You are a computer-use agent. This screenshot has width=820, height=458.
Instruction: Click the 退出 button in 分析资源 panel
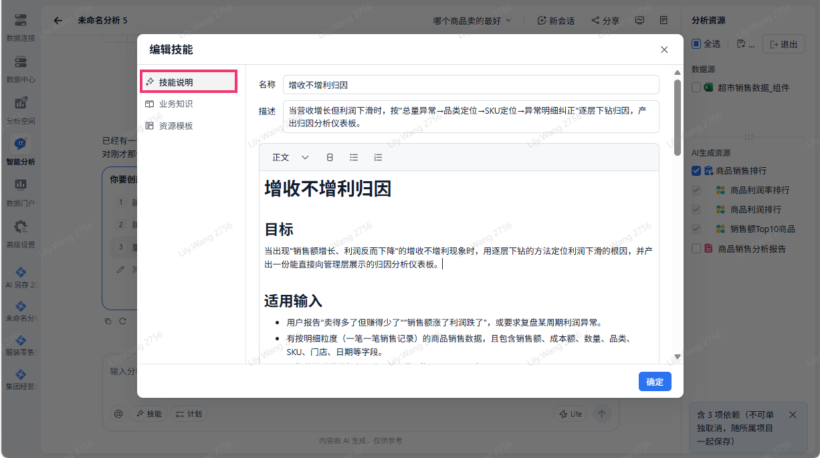(784, 44)
